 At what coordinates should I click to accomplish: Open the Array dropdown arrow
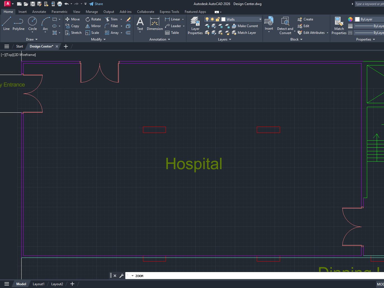point(121,33)
